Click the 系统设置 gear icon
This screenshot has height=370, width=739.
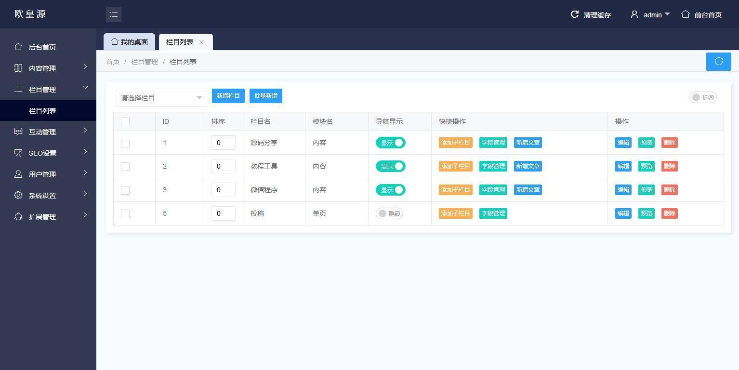click(18, 196)
